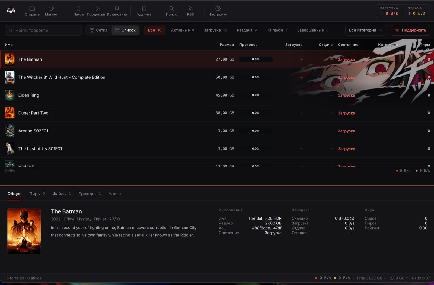Click the Elden Ring progress bar

click(x=256, y=95)
